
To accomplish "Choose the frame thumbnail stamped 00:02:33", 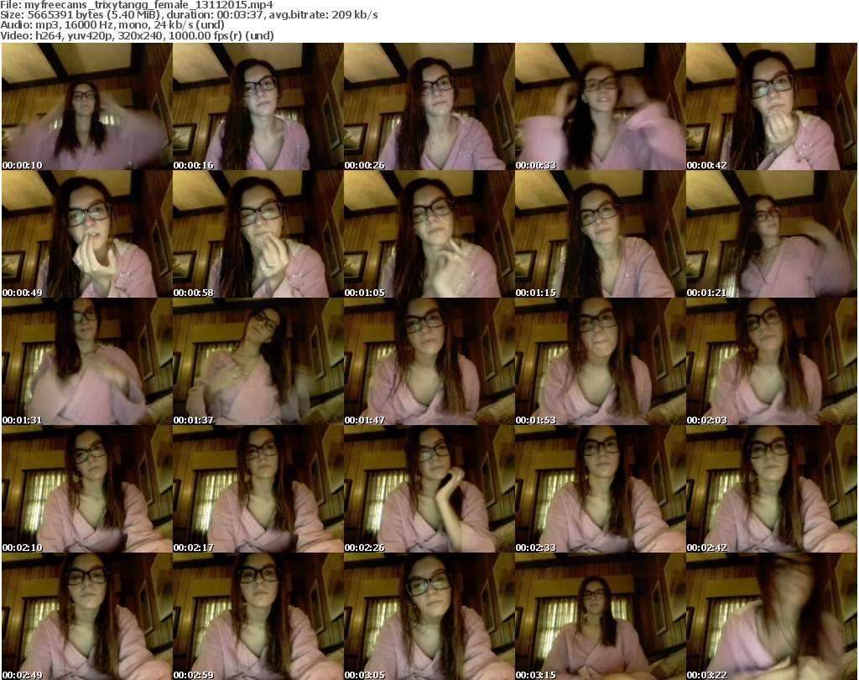I will pos(600,489).
